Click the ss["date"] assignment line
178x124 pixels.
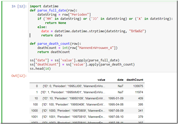click(x=74, y=60)
